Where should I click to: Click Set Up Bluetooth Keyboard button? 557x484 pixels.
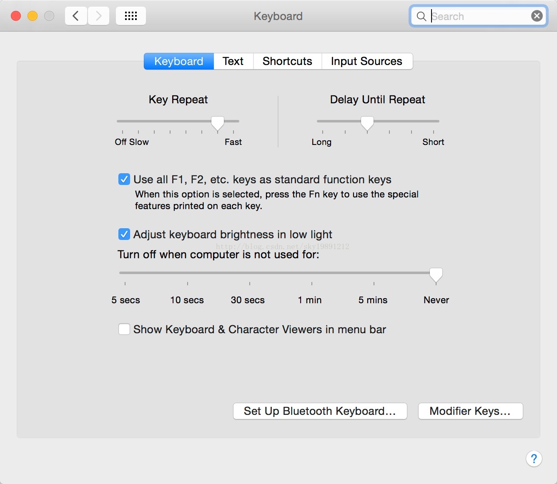[x=320, y=411]
